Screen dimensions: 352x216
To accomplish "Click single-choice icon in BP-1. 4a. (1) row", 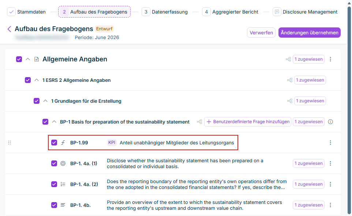I will coord(63,163).
